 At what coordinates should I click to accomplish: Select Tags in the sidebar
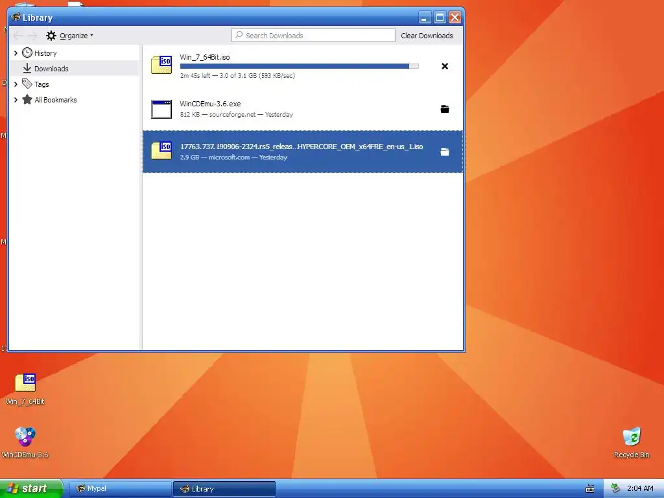click(x=41, y=84)
